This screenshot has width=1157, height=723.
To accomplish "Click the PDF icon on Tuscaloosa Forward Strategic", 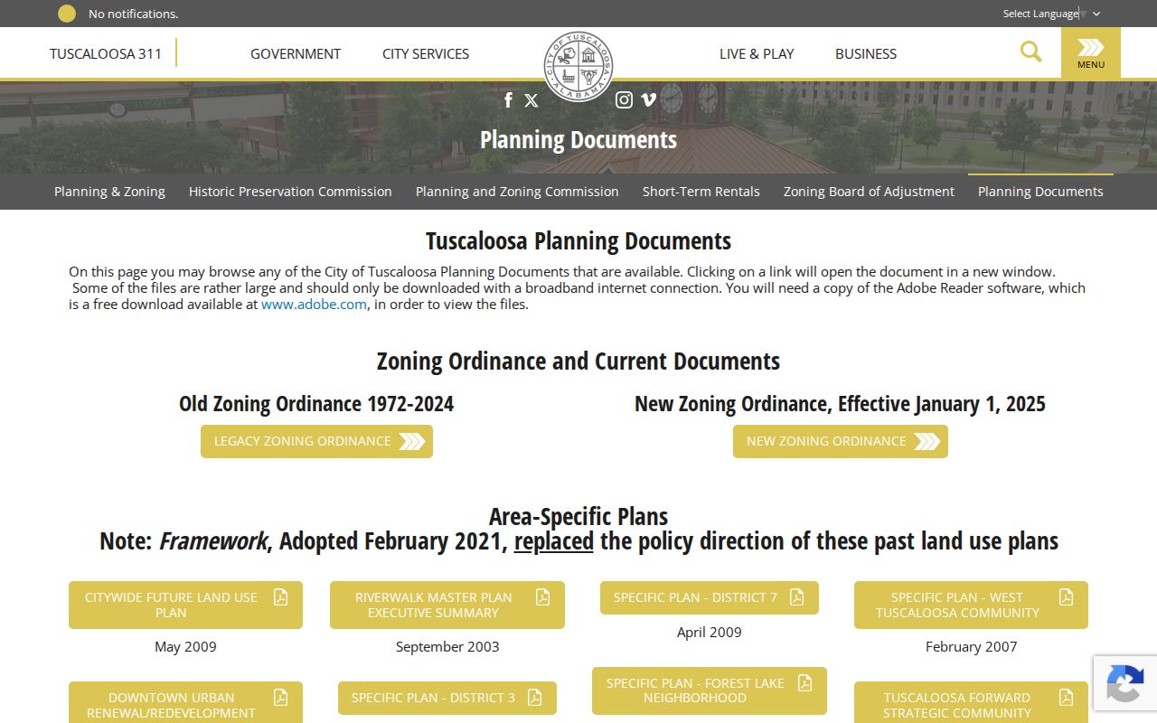I will [1066, 698].
